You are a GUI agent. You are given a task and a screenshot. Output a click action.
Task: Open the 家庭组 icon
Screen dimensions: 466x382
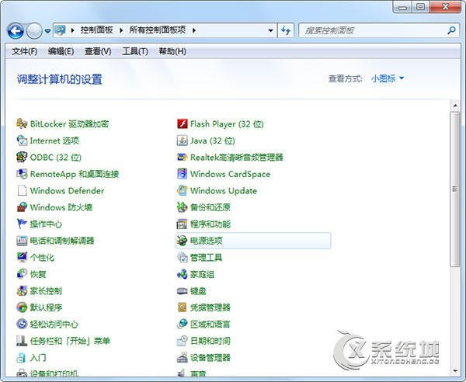point(183,274)
